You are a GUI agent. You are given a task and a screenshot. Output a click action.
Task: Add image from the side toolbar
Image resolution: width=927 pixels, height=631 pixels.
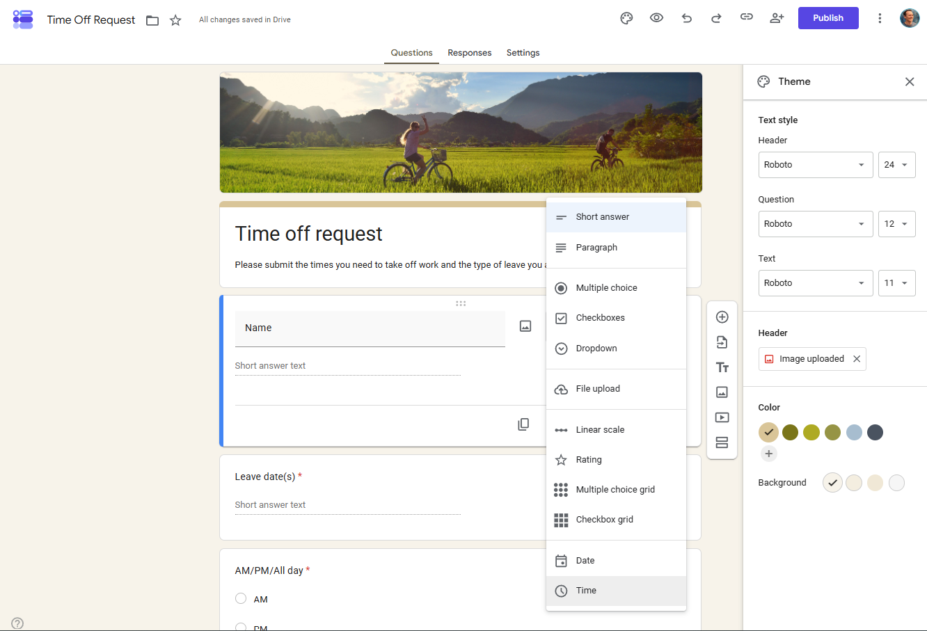tap(722, 392)
